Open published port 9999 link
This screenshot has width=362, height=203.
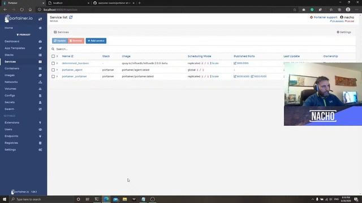241,63
